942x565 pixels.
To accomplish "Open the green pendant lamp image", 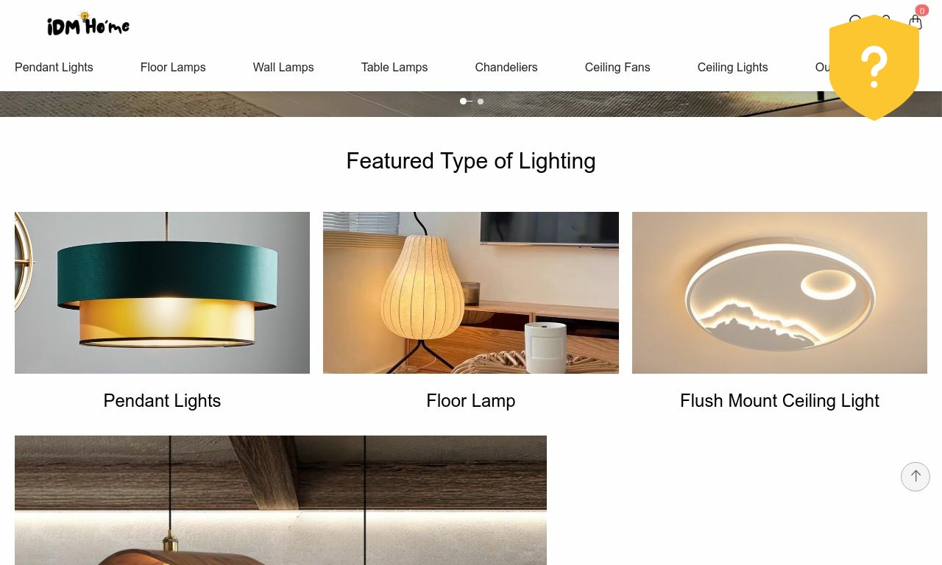I will 162,293.
